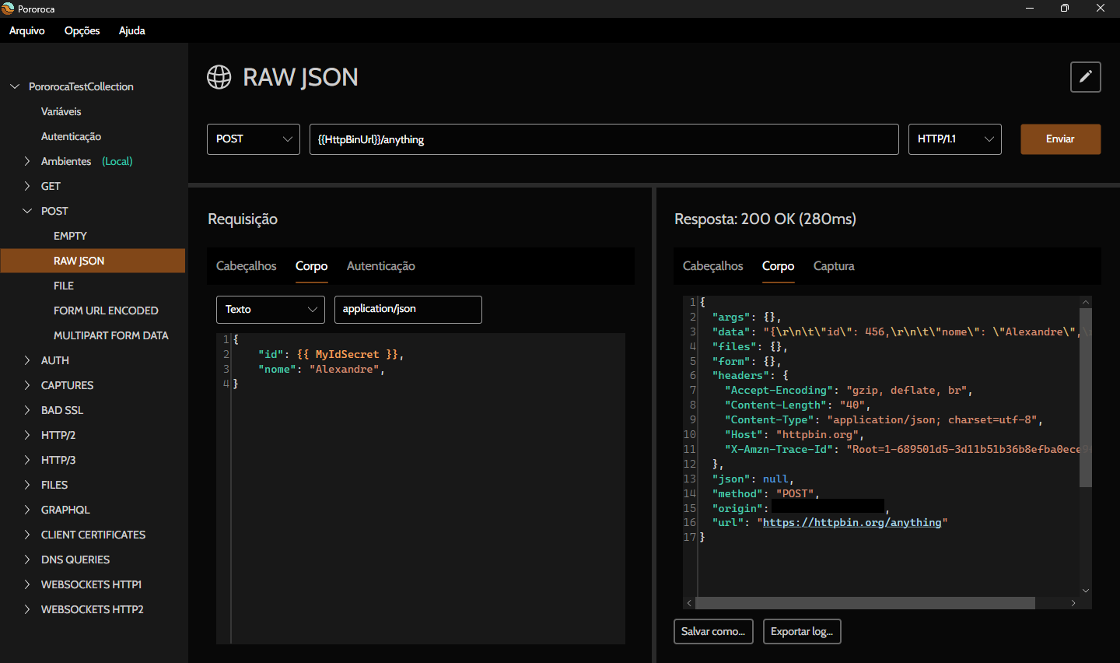Expand the GET folder
Viewport: 1120px width, 663px height.
pyautogui.click(x=27, y=186)
